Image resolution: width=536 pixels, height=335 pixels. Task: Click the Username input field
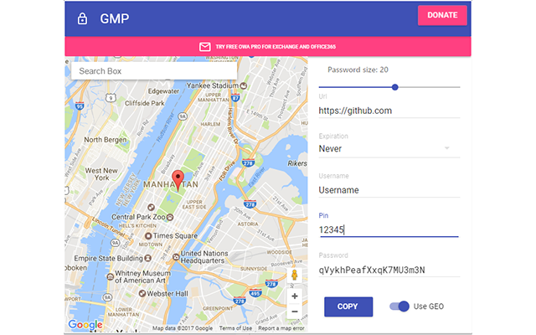(389, 190)
